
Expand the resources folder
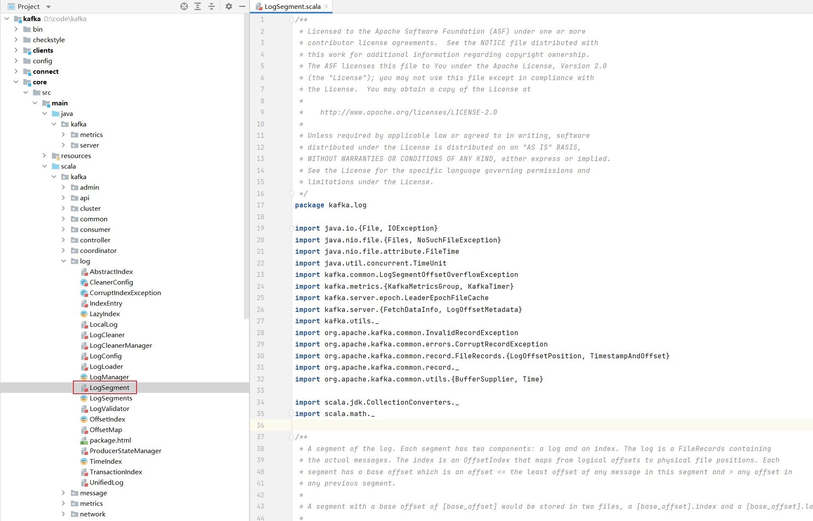click(45, 156)
